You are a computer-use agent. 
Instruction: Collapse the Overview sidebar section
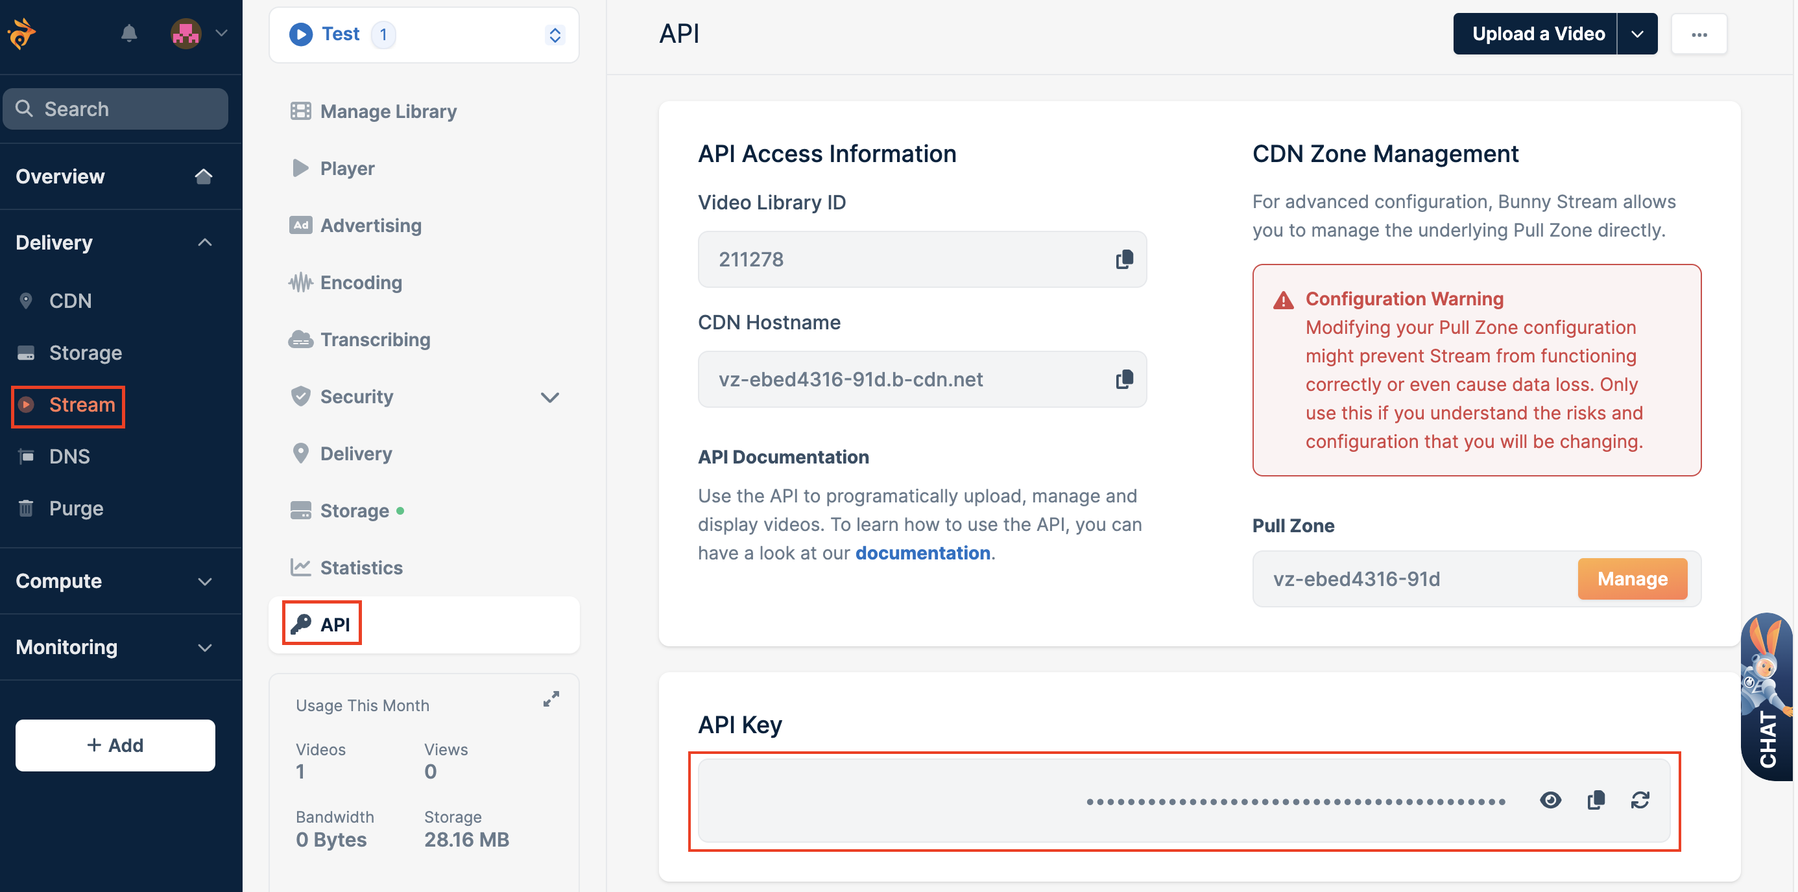203,176
